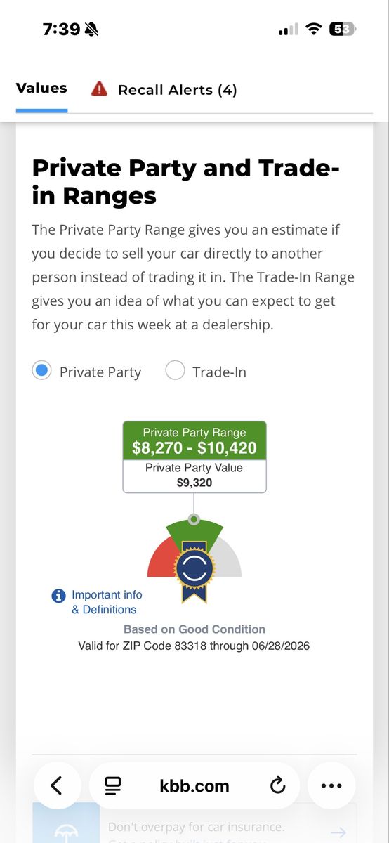Reload the page with the refresh icon
The height and width of the screenshot is (843, 389).
click(277, 785)
